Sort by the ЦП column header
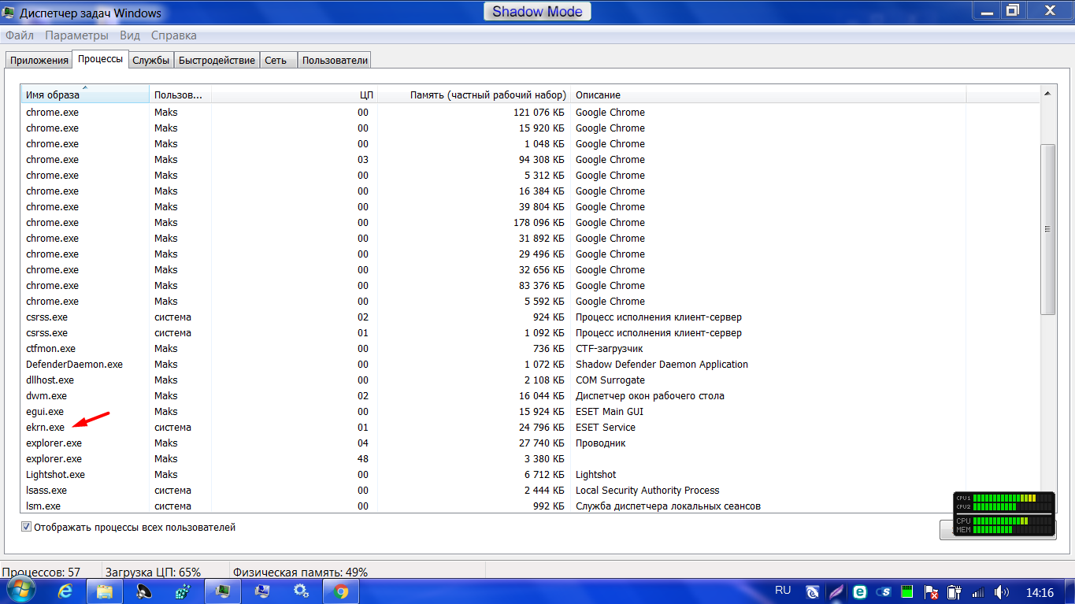Viewport: 1075px width, 604px height. (295, 94)
